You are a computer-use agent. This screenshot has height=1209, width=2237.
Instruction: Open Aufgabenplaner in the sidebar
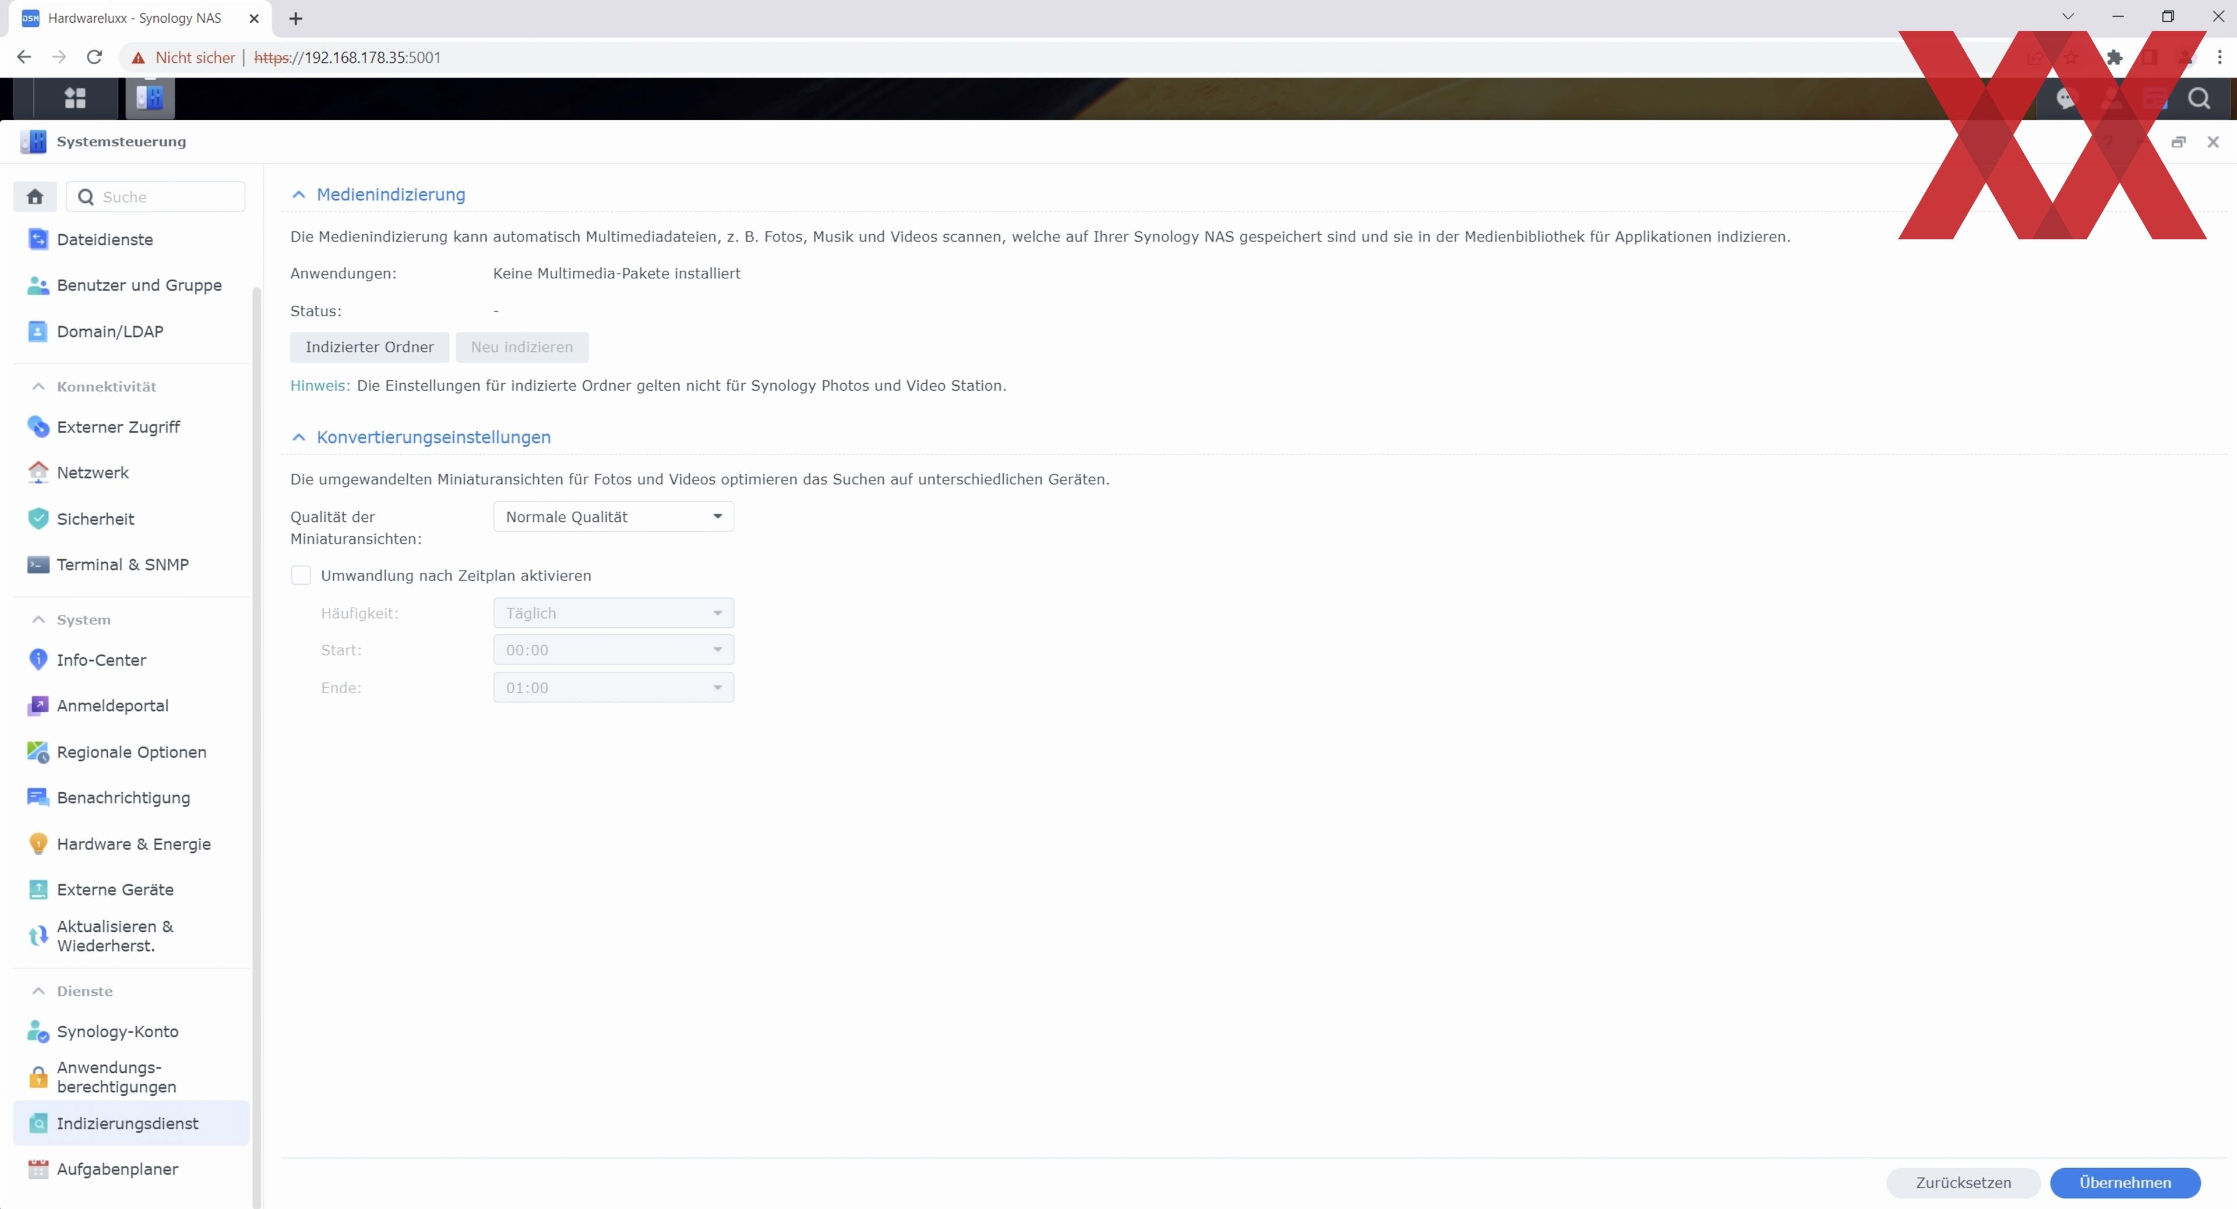click(131, 1169)
